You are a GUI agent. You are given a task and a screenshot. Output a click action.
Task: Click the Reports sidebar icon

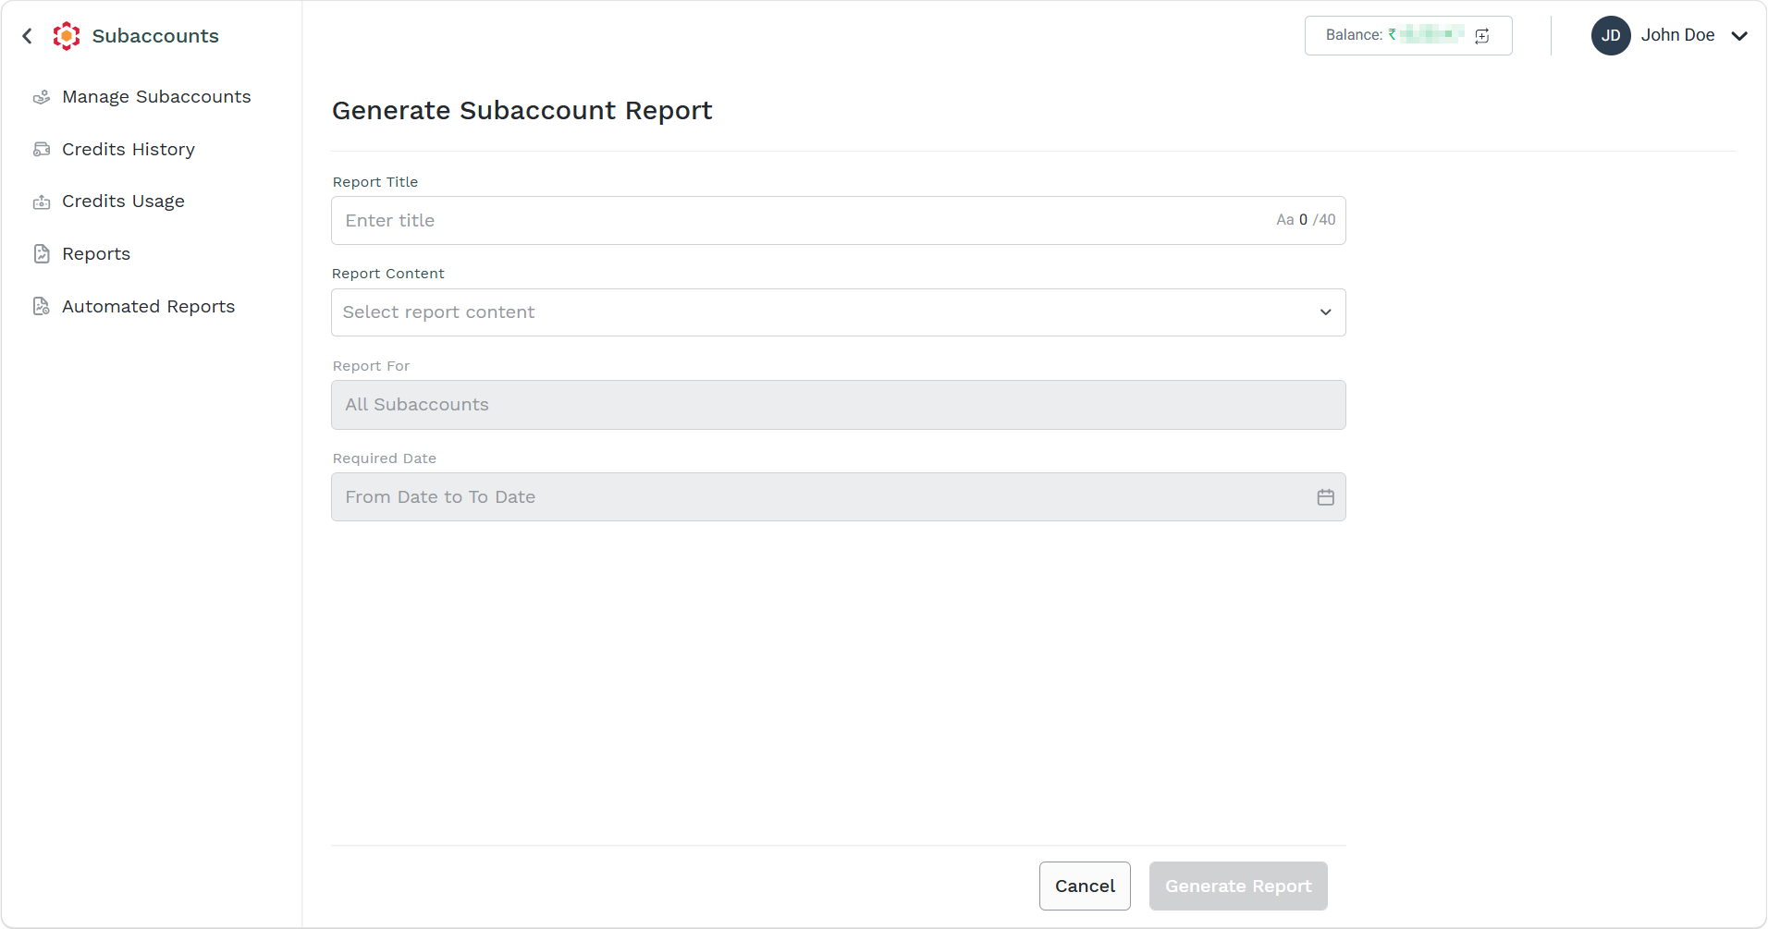point(42,254)
